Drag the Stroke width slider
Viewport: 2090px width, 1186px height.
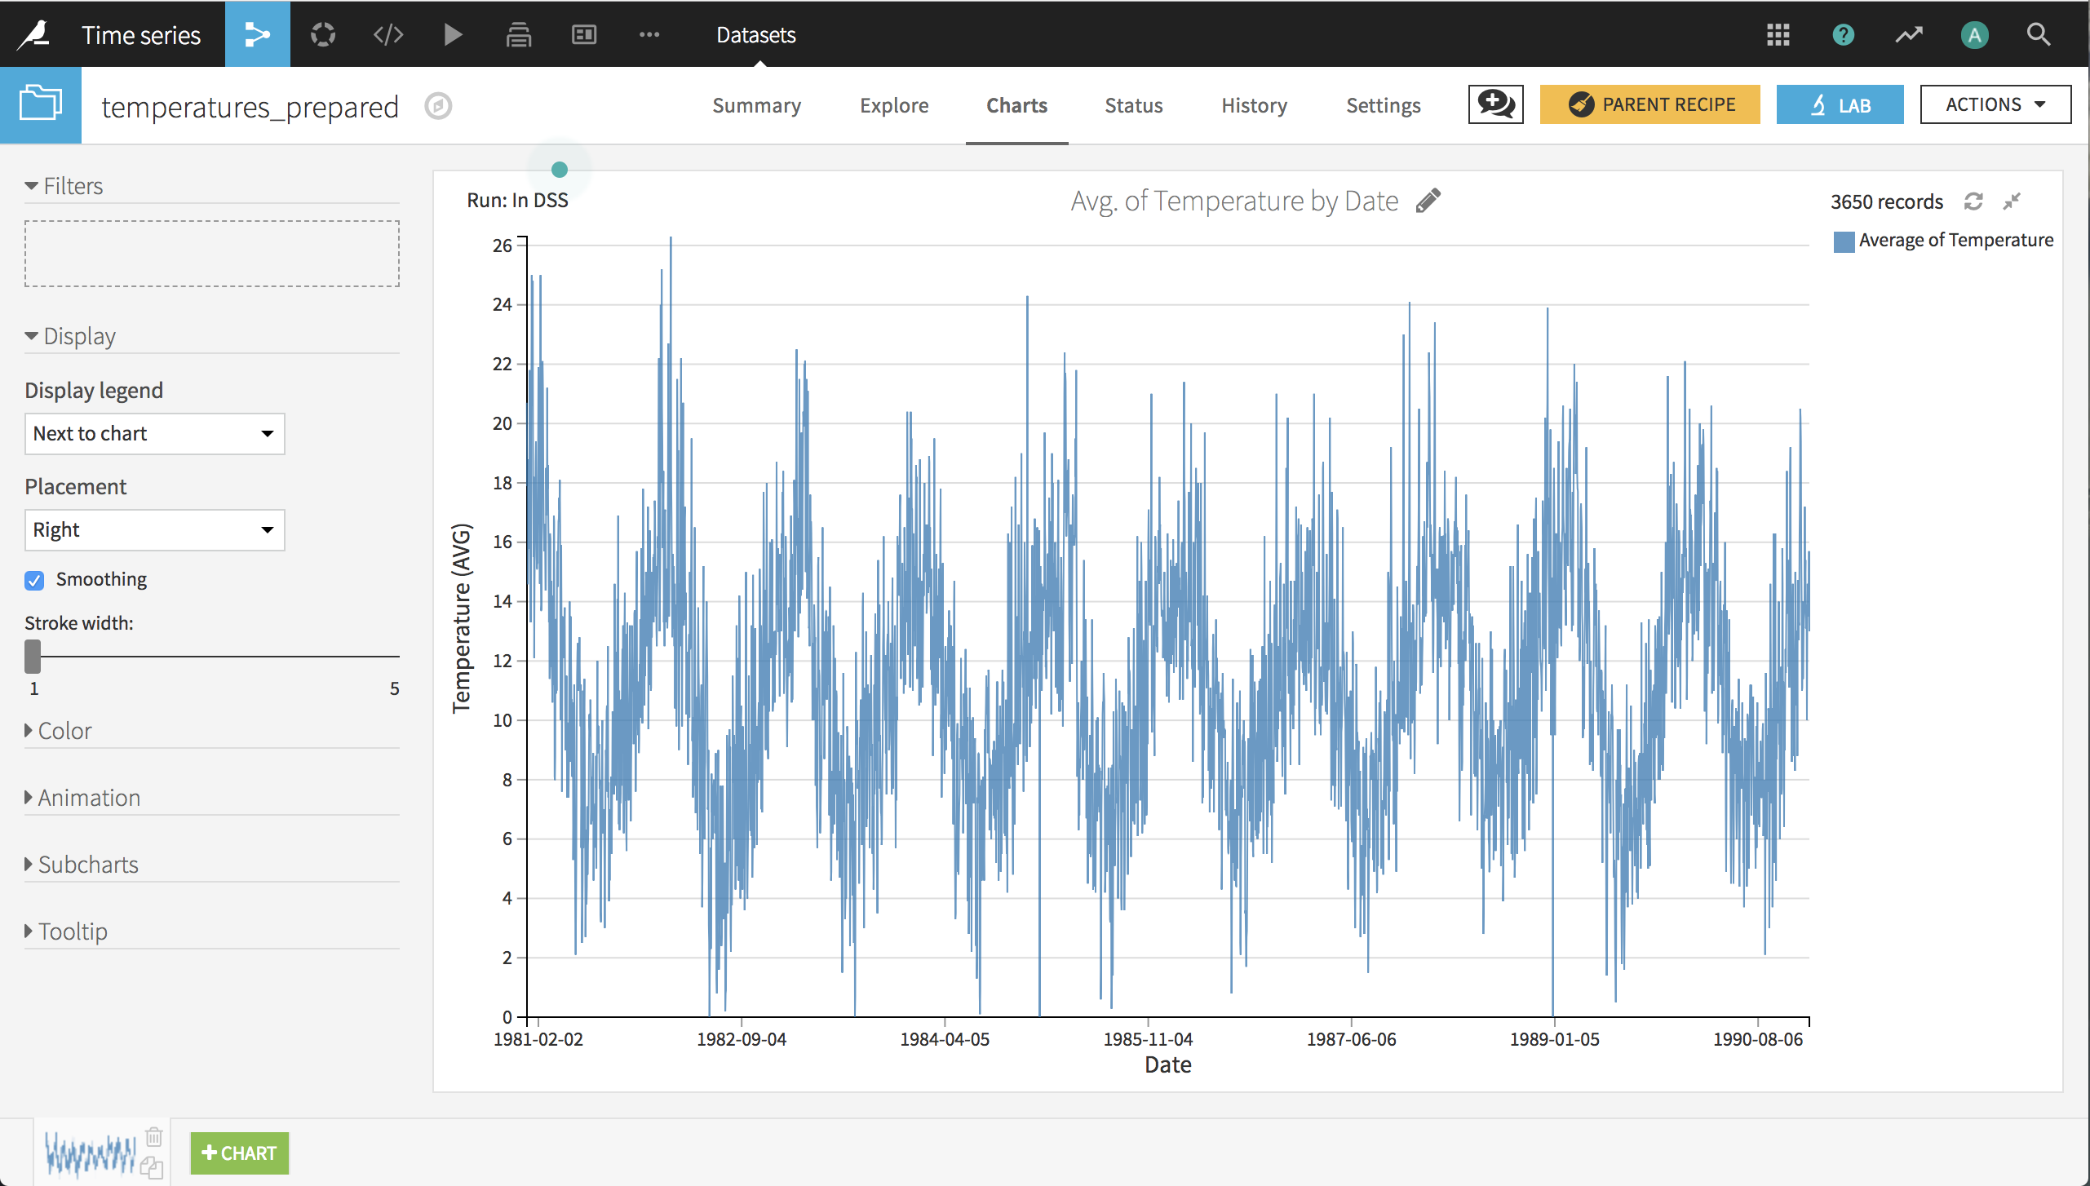click(34, 656)
